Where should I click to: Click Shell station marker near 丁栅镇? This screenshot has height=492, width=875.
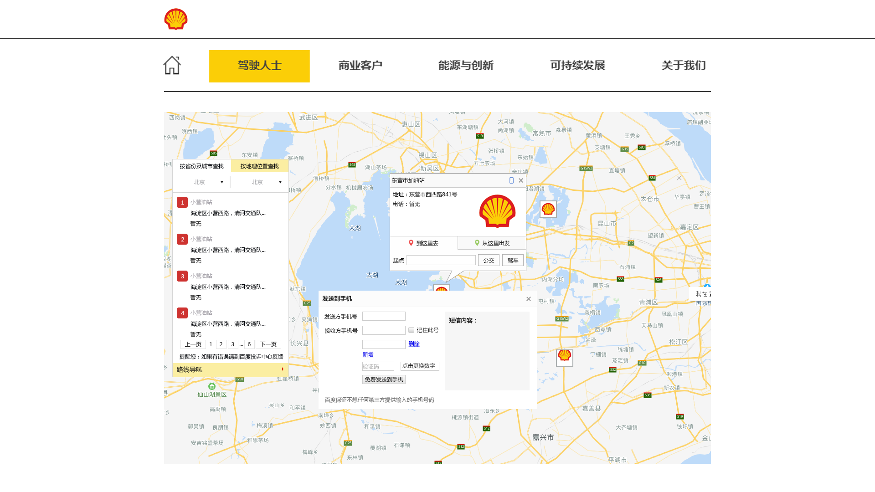[x=565, y=358]
